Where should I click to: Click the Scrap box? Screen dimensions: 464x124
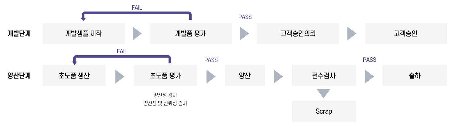coord(324,112)
